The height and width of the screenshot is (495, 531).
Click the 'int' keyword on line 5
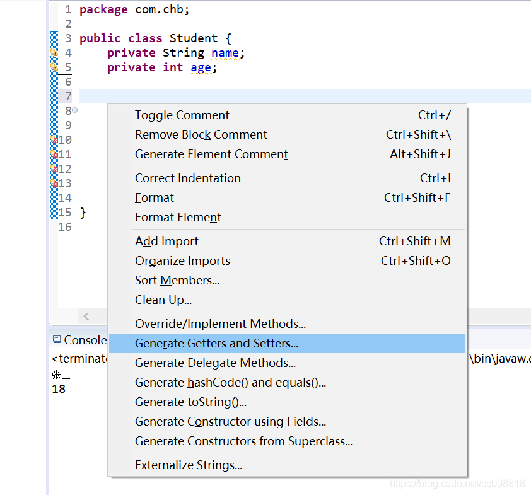(173, 67)
